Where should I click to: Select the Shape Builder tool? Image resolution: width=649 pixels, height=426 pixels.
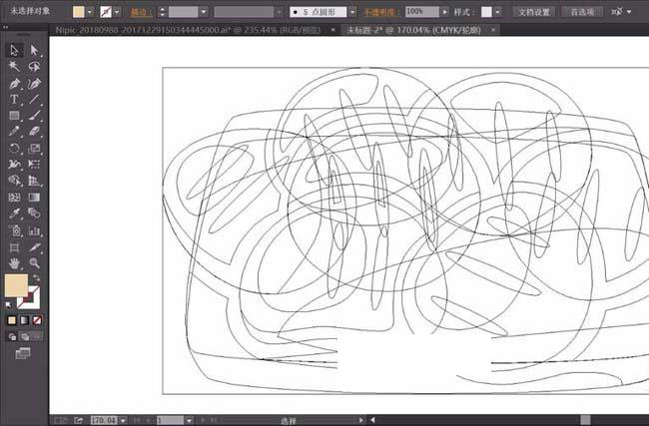[x=15, y=181]
